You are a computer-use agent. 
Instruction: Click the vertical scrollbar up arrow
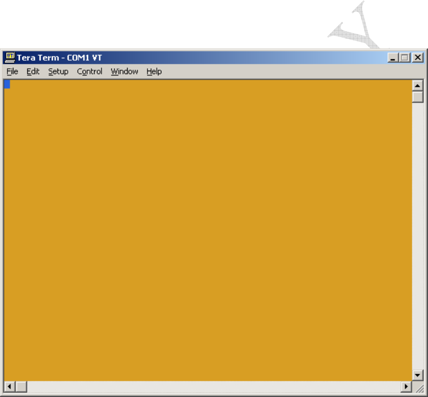tap(417, 86)
